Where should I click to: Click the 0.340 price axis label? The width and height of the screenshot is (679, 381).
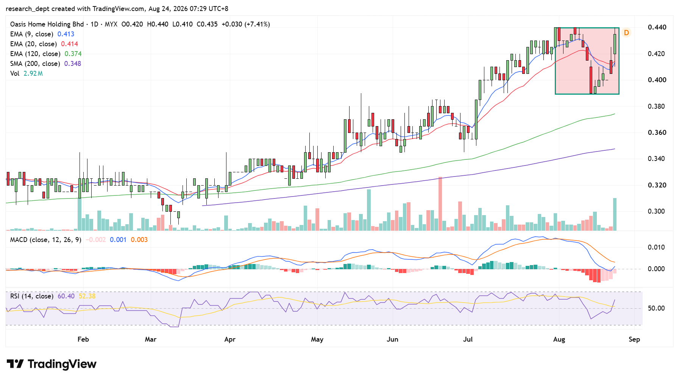[x=657, y=159]
